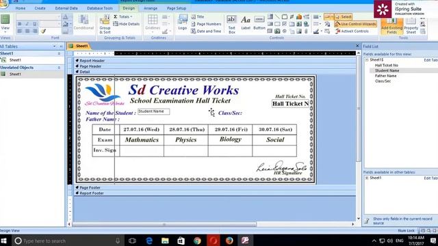The height and width of the screenshot is (246, 438).
Task: Select the Label control
Action: point(246,23)
